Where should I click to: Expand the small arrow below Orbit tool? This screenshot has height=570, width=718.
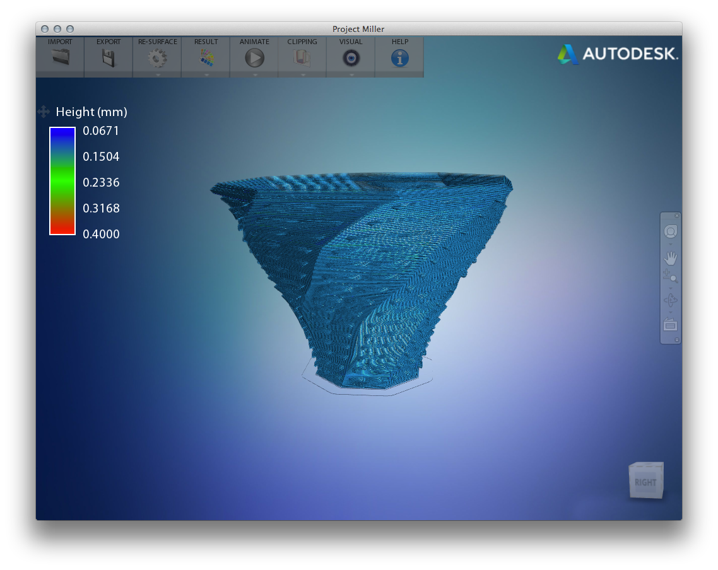670,312
